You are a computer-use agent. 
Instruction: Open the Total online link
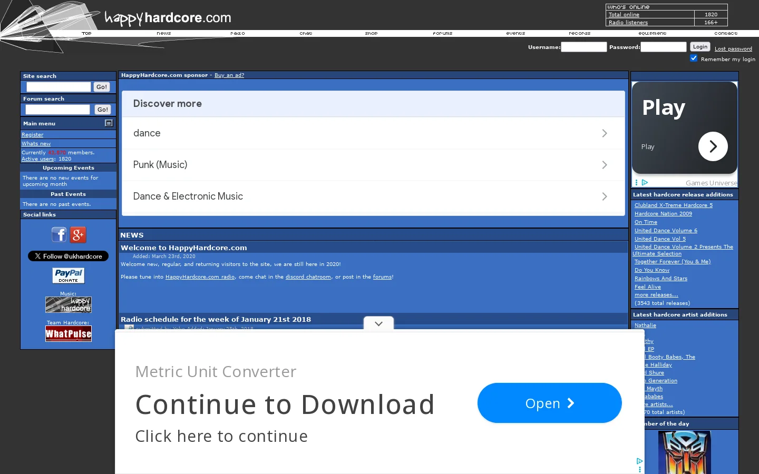click(624, 15)
